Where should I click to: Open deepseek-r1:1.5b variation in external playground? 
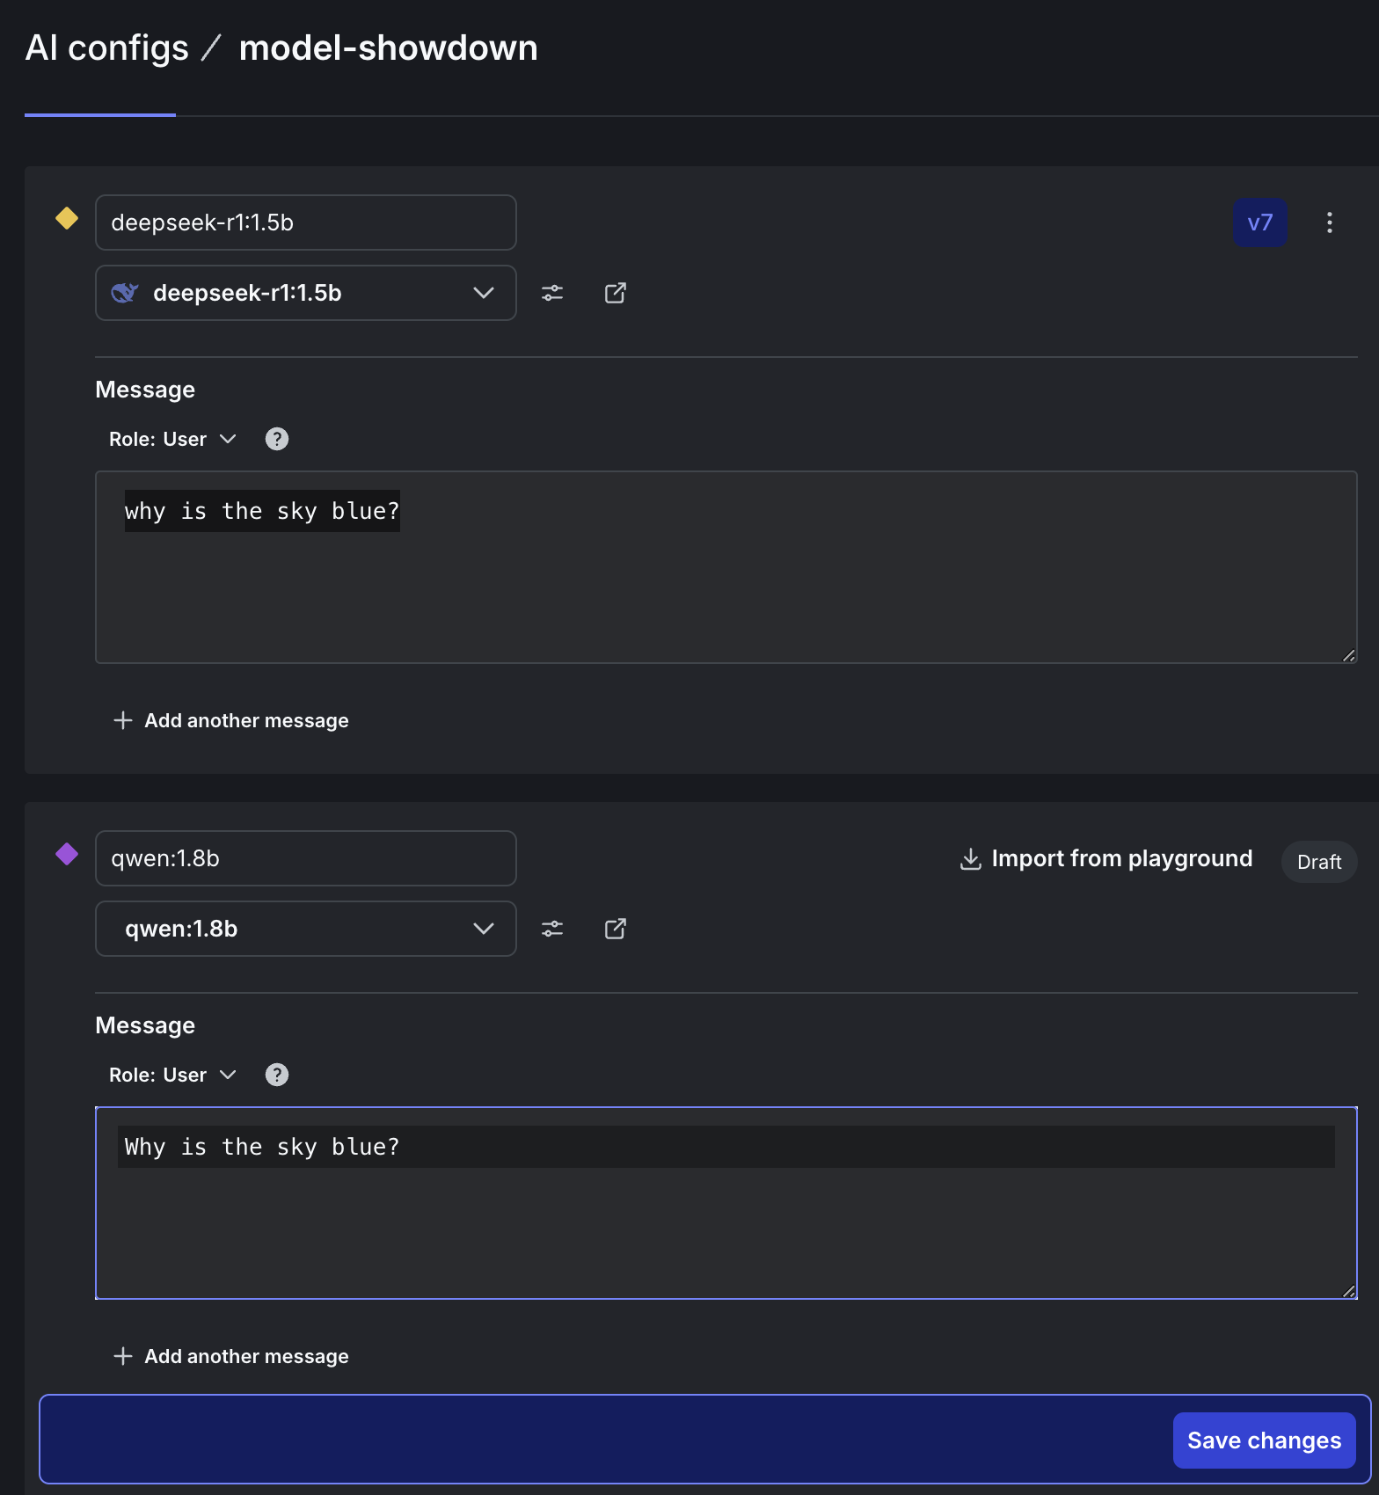616,293
